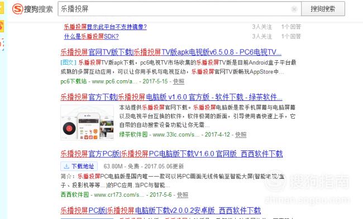
Task: Click the pc6下载站 www.pc6.com source text
Action: point(99,81)
